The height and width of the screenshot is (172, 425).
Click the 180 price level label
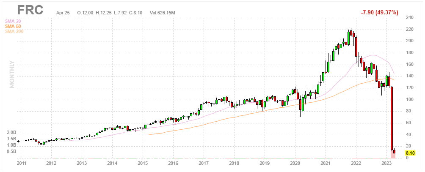(x=409, y=53)
